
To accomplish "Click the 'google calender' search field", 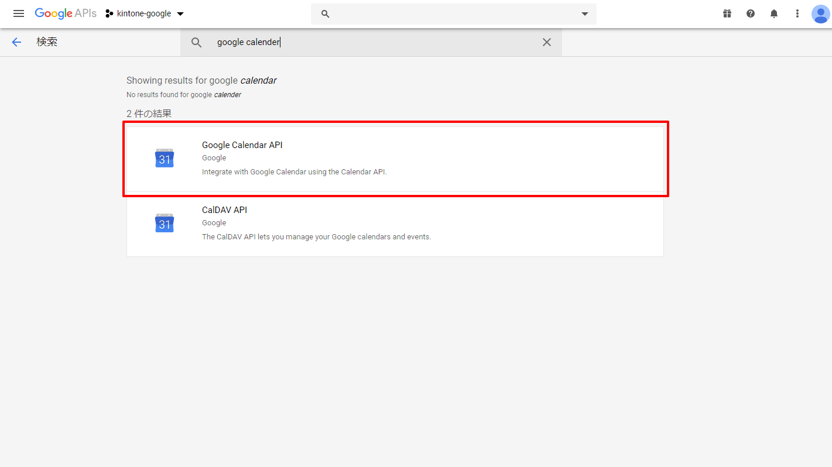I will coord(371,42).
